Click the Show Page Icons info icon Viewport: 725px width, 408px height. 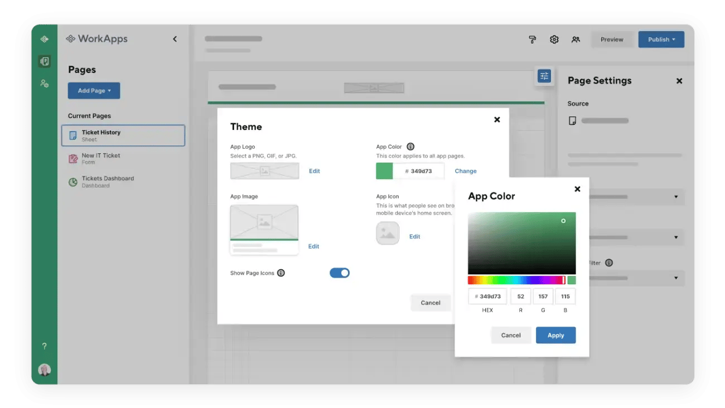click(x=281, y=273)
